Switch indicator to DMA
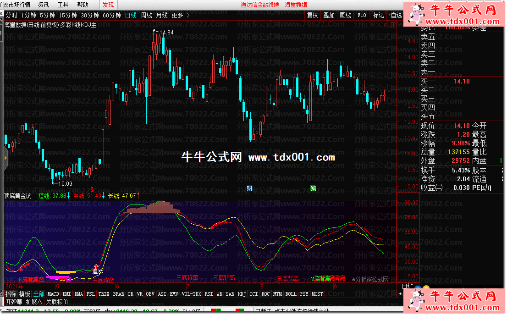This screenshot has height=315, width=507. 78,294
